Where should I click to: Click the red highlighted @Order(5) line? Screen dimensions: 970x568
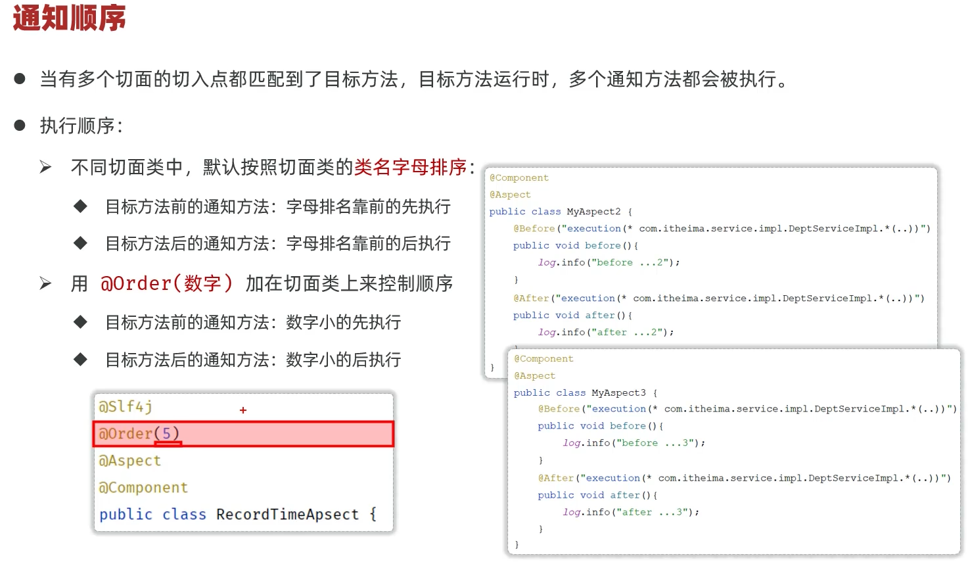[x=243, y=434]
